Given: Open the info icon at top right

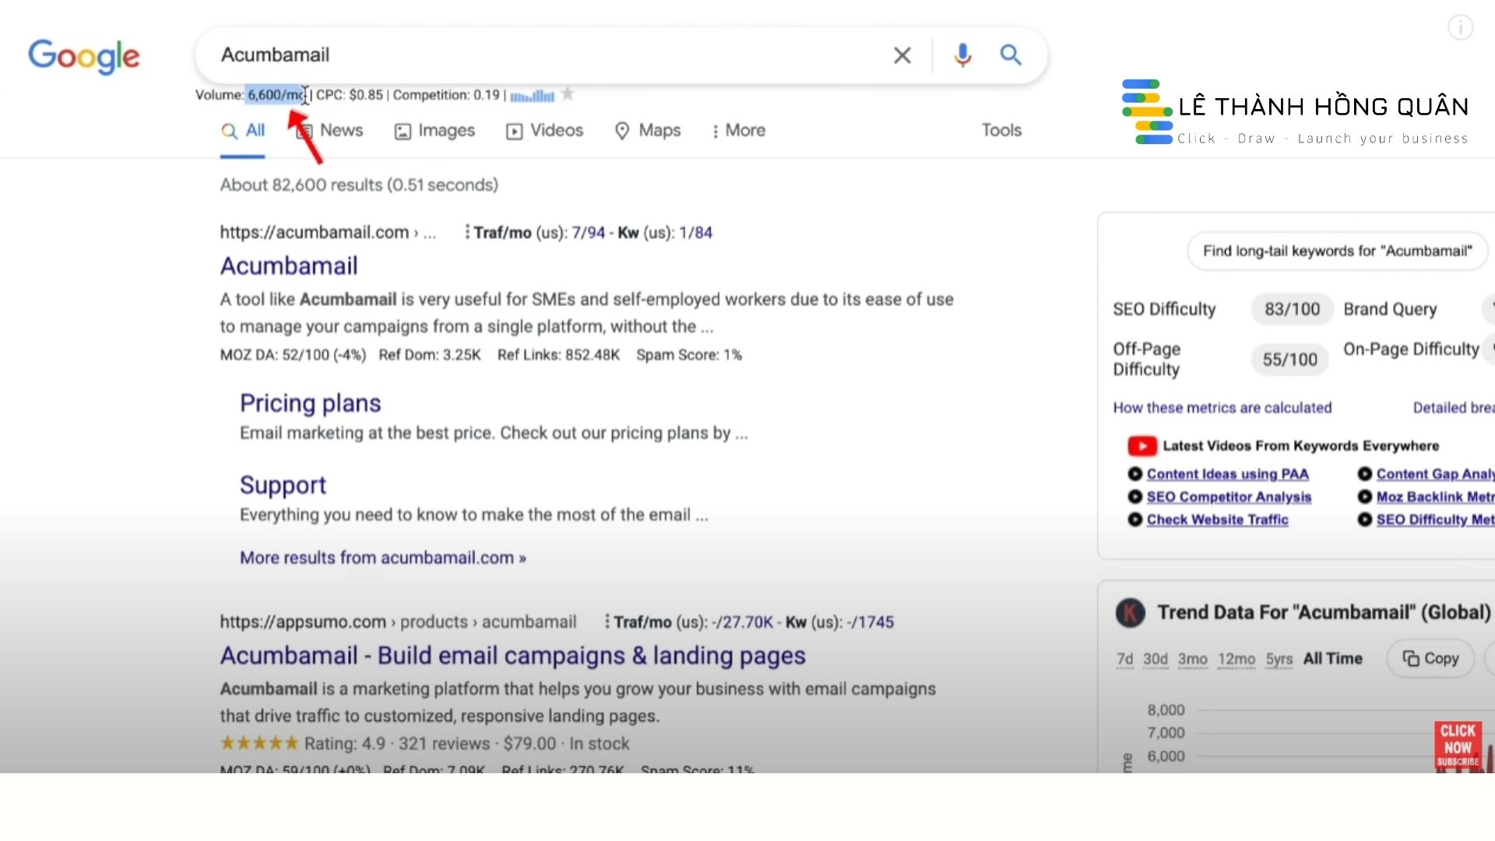Looking at the screenshot, I should [x=1460, y=28].
